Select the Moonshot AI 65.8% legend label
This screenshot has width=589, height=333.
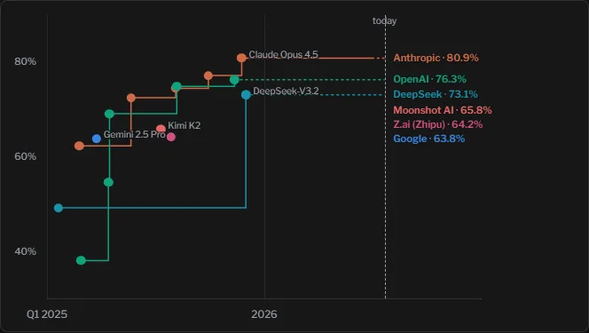tap(443, 110)
